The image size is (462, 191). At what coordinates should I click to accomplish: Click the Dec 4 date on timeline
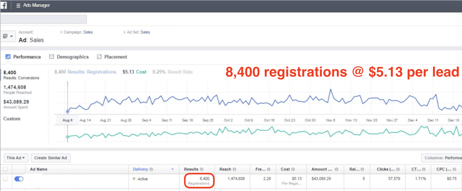pos(413,120)
